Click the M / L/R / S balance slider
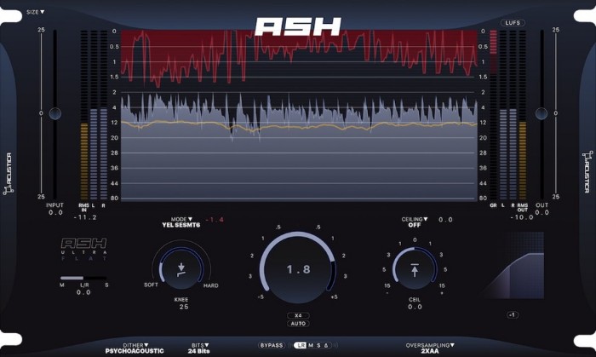 coord(83,278)
